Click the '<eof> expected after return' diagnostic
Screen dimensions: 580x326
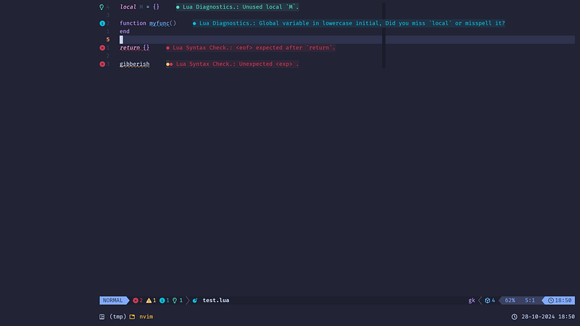point(251,48)
